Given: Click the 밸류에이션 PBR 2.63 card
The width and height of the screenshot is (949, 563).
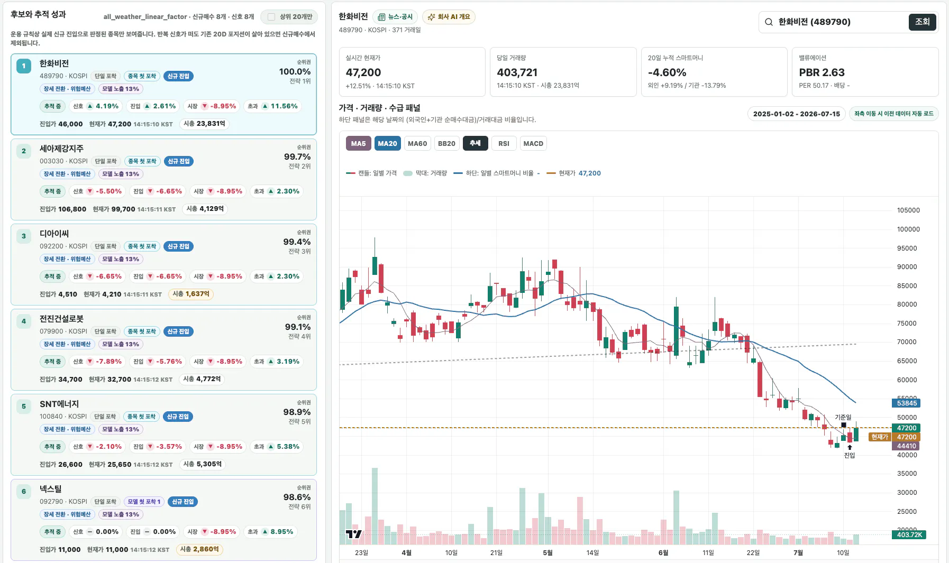Looking at the screenshot, I should click(865, 72).
